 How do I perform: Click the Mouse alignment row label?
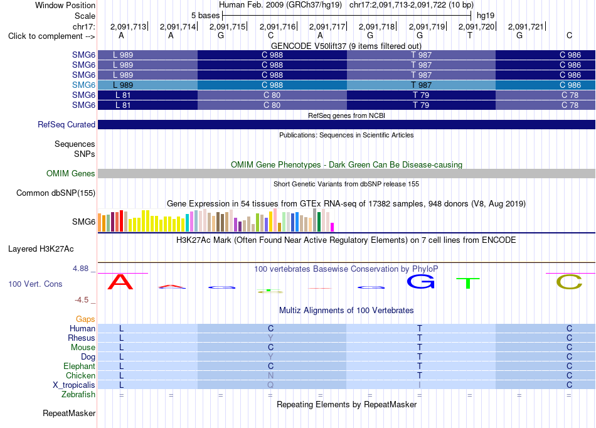tap(83, 348)
